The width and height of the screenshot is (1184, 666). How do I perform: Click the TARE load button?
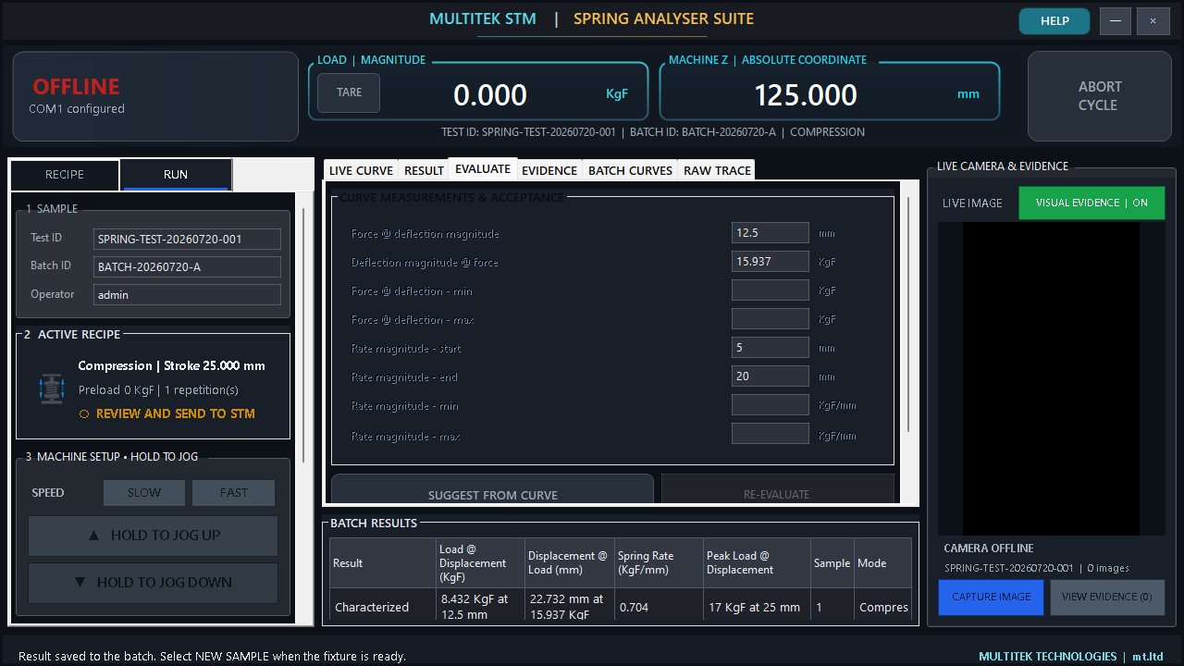[349, 92]
